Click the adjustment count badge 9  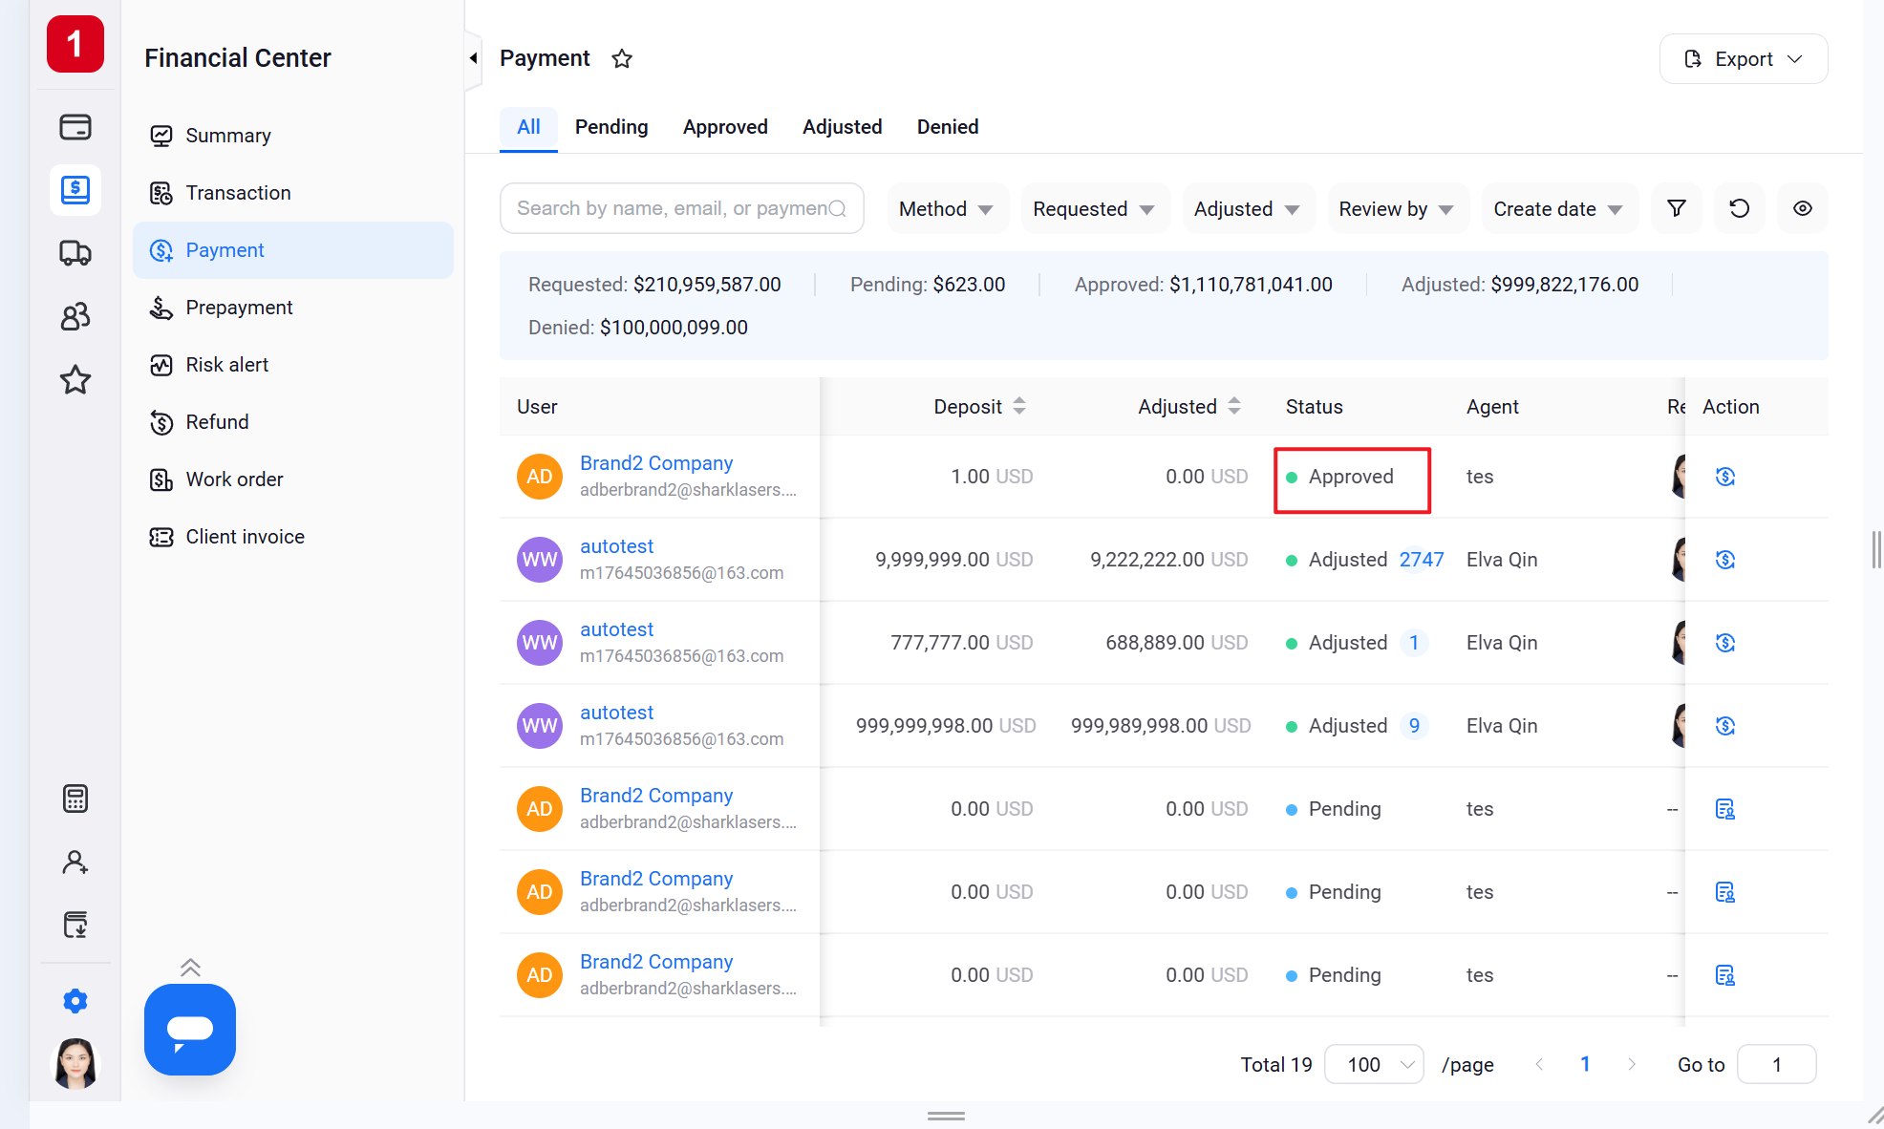click(1414, 726)
